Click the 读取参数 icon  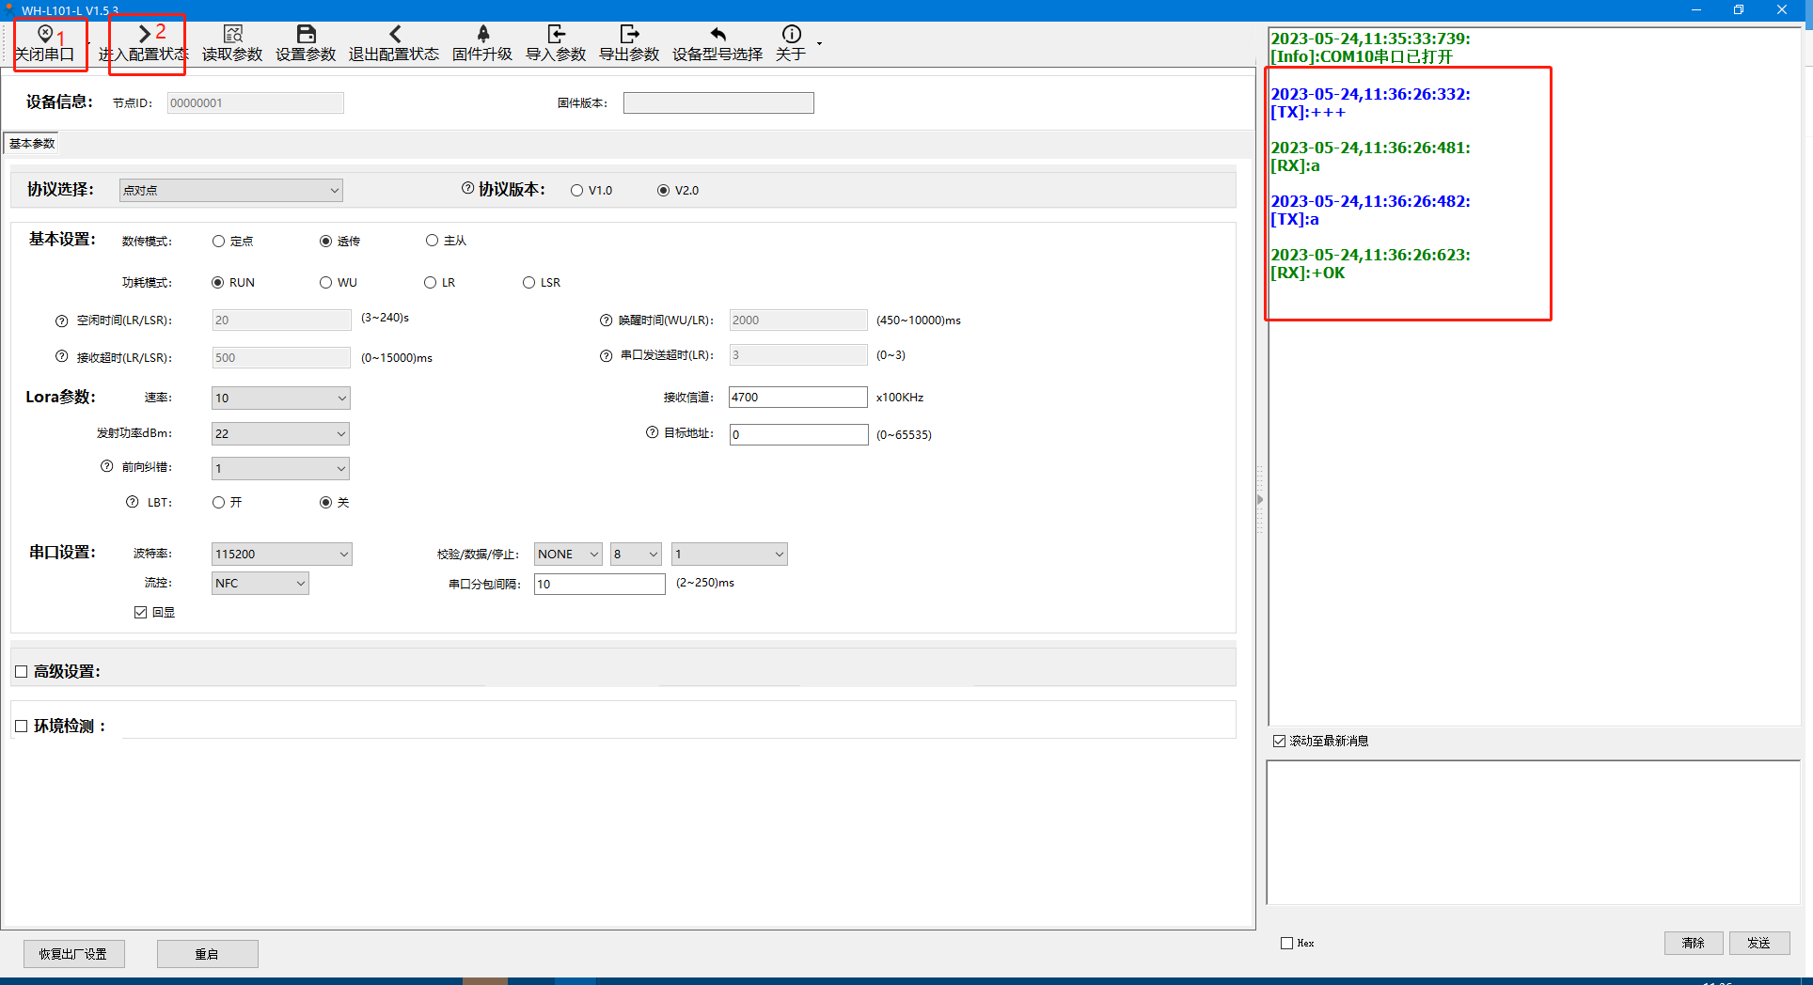[x=232, y=35]
